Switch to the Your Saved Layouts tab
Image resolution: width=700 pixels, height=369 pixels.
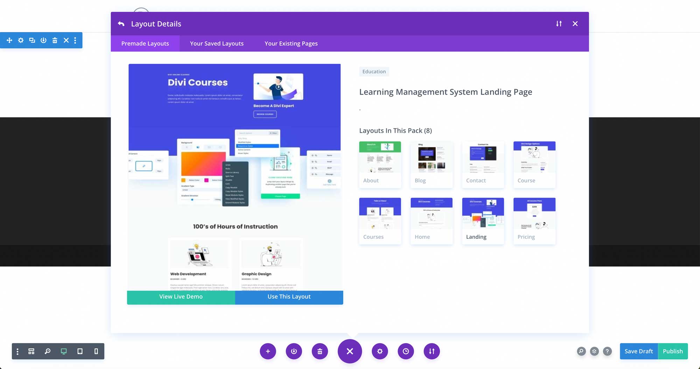[x=216, y=43]
